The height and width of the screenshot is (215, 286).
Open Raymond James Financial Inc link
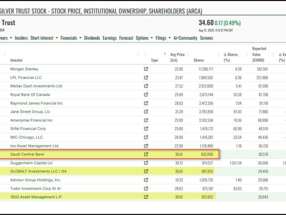pos(37,103)
